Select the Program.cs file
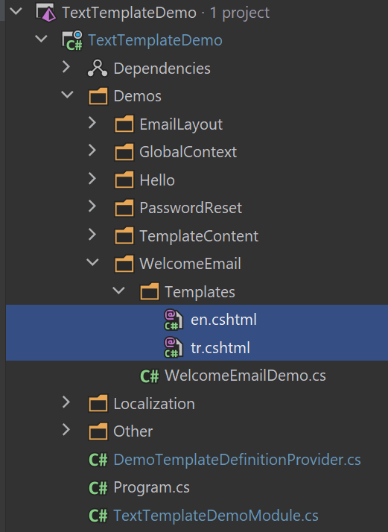Screen dimensions: 388x532 pyautogui.click(x=152, y=487)
